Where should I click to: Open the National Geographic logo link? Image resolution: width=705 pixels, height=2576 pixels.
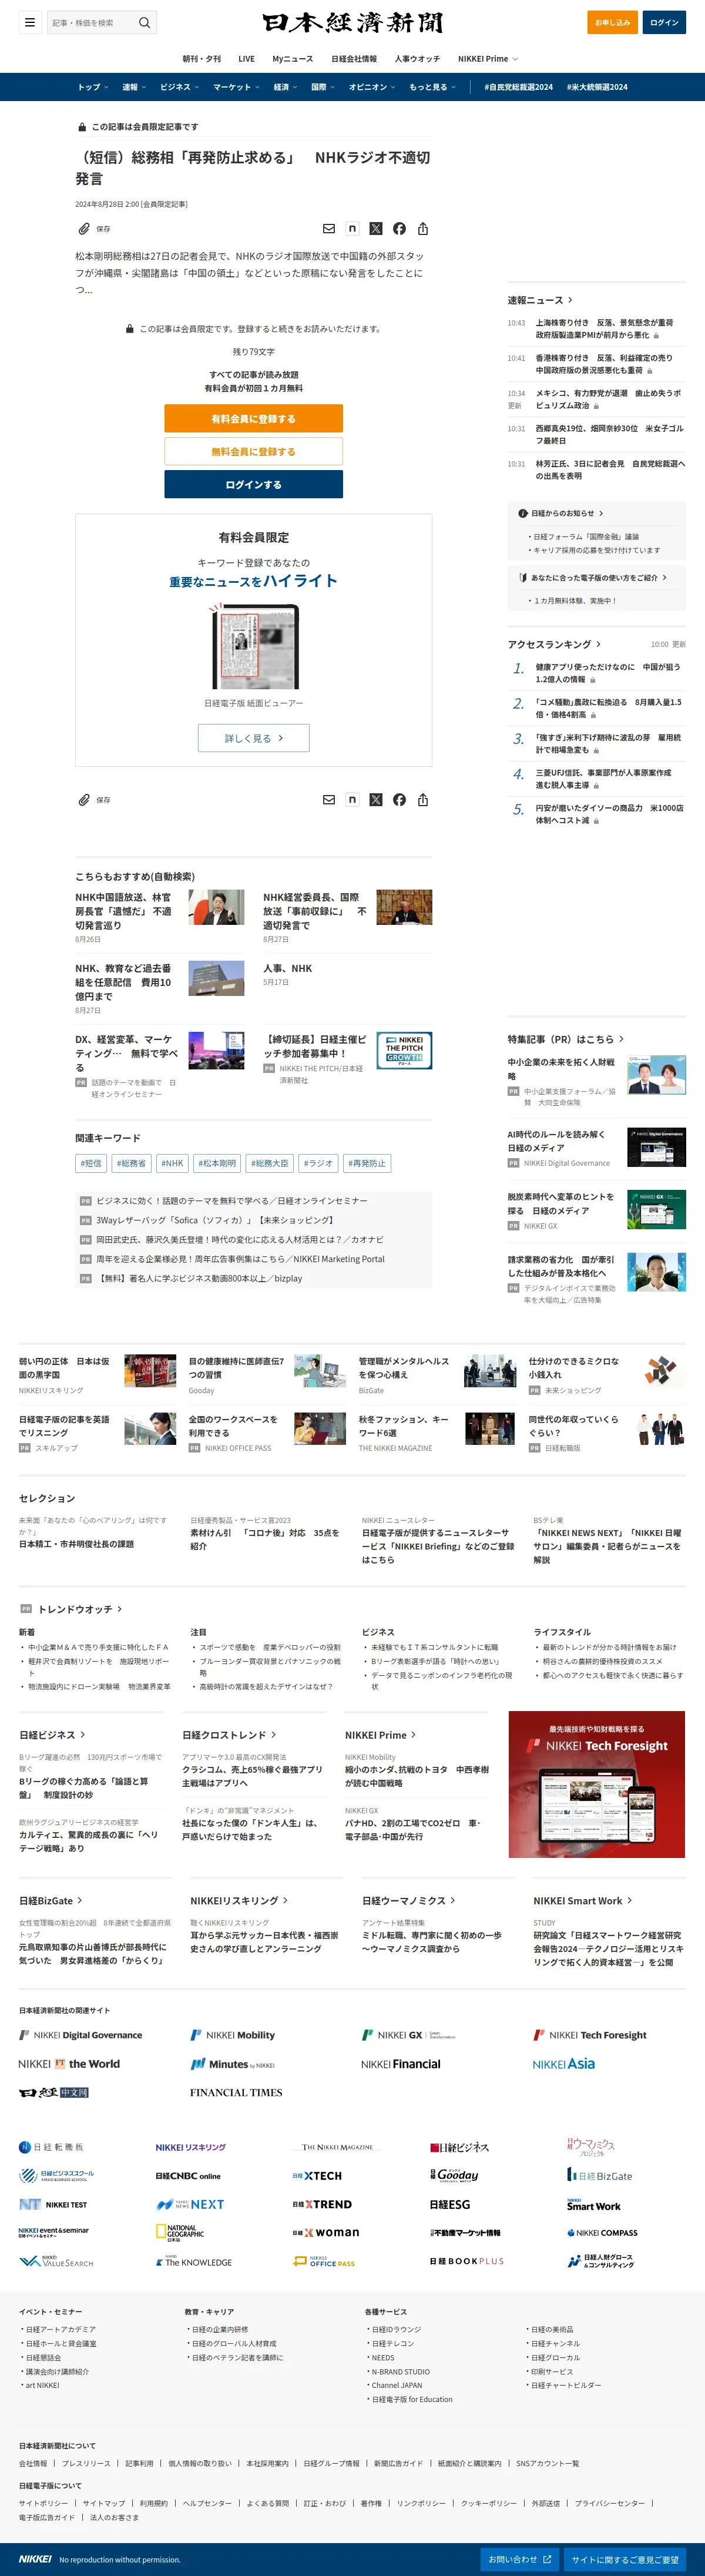pos(180,2232)
